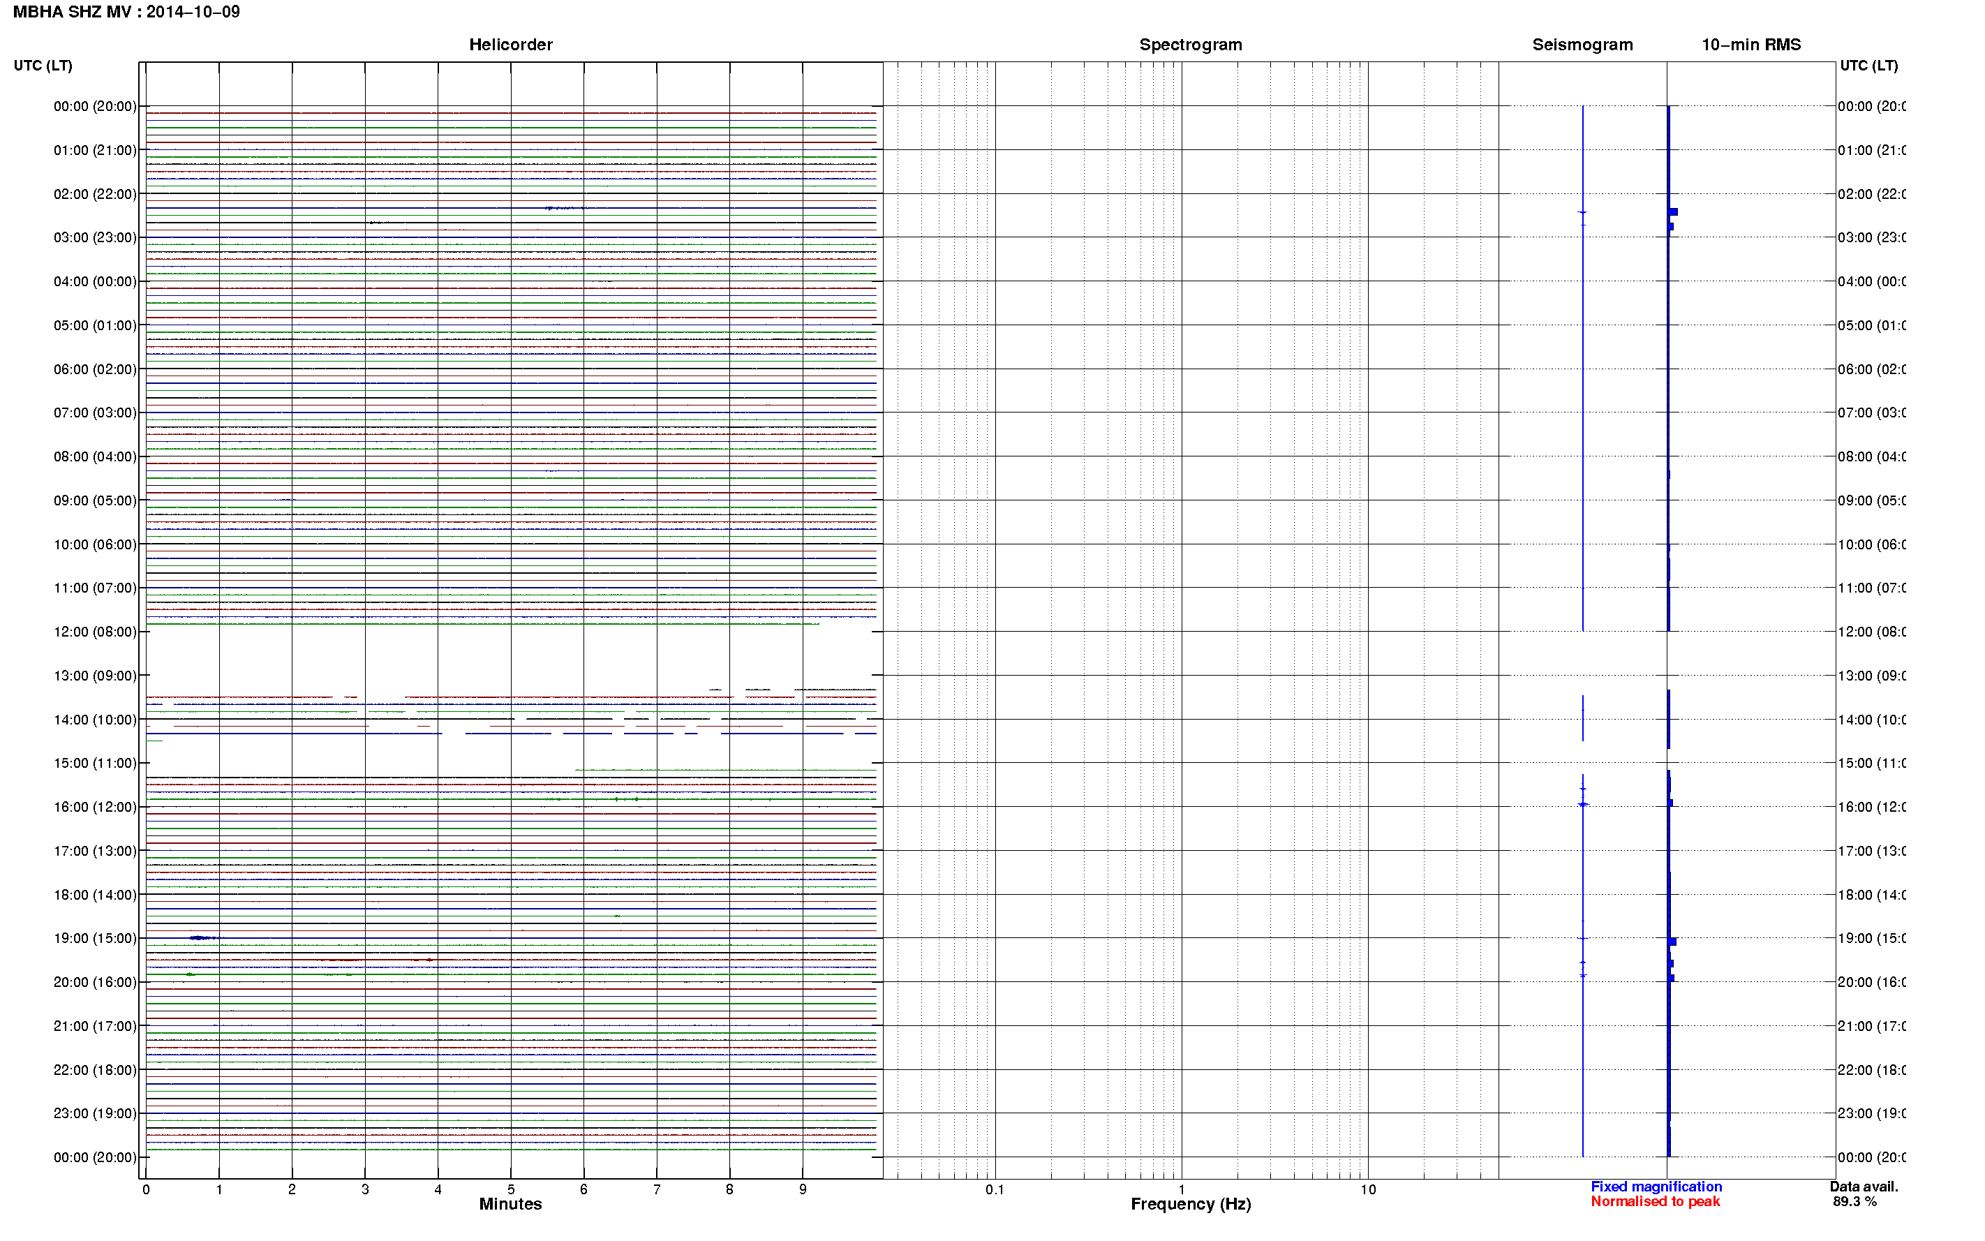The width and height of the screenshot is (1985, 1241).
Task: Click the seismogram spike just before 16:00
Action: (x=1583, y=804)
